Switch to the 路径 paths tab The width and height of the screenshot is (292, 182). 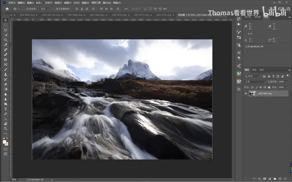262,70
